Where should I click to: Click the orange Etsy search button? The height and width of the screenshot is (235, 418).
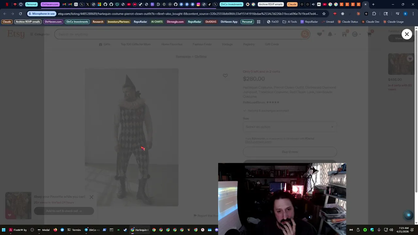[305, 34]
